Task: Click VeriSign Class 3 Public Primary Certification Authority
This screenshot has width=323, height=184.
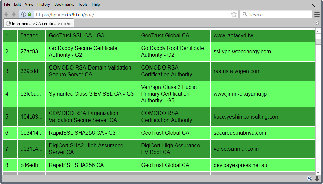Action: (174, 94)
